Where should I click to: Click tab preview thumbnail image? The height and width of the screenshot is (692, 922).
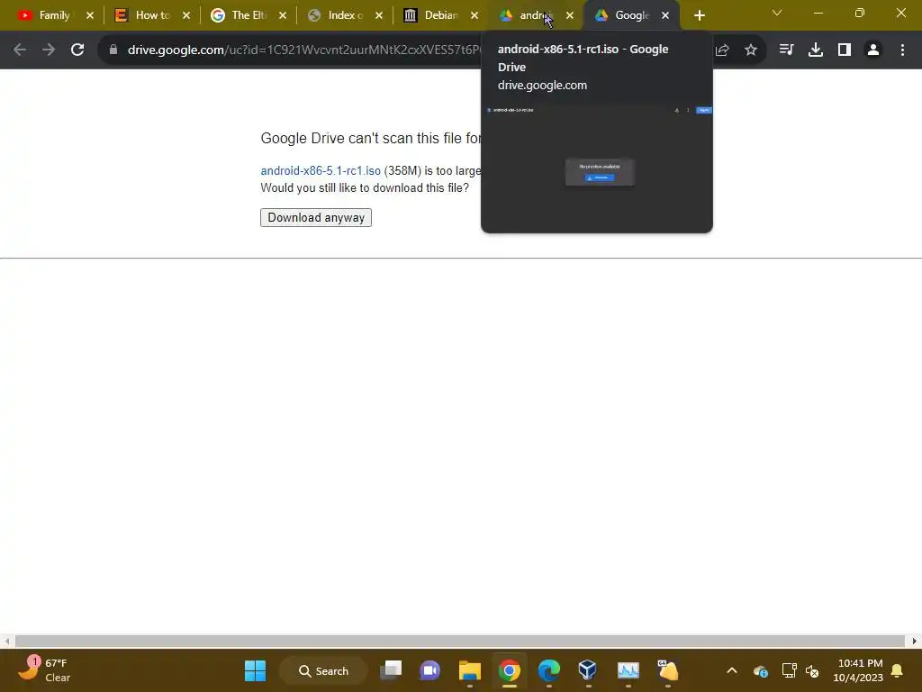(597, 168)
